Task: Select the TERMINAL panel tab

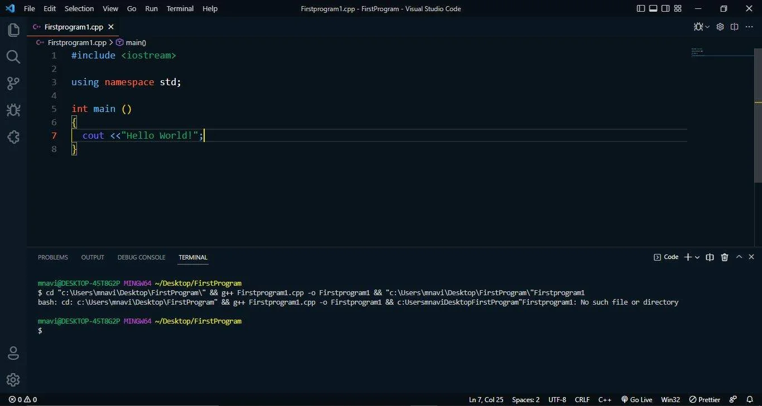Action: pos(193,257)
